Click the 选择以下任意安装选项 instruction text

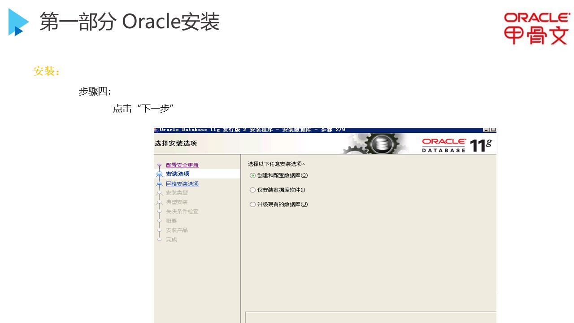[277, 164]
